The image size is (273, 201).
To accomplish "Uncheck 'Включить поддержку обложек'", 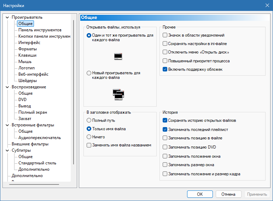I will [x=165, y=69].
